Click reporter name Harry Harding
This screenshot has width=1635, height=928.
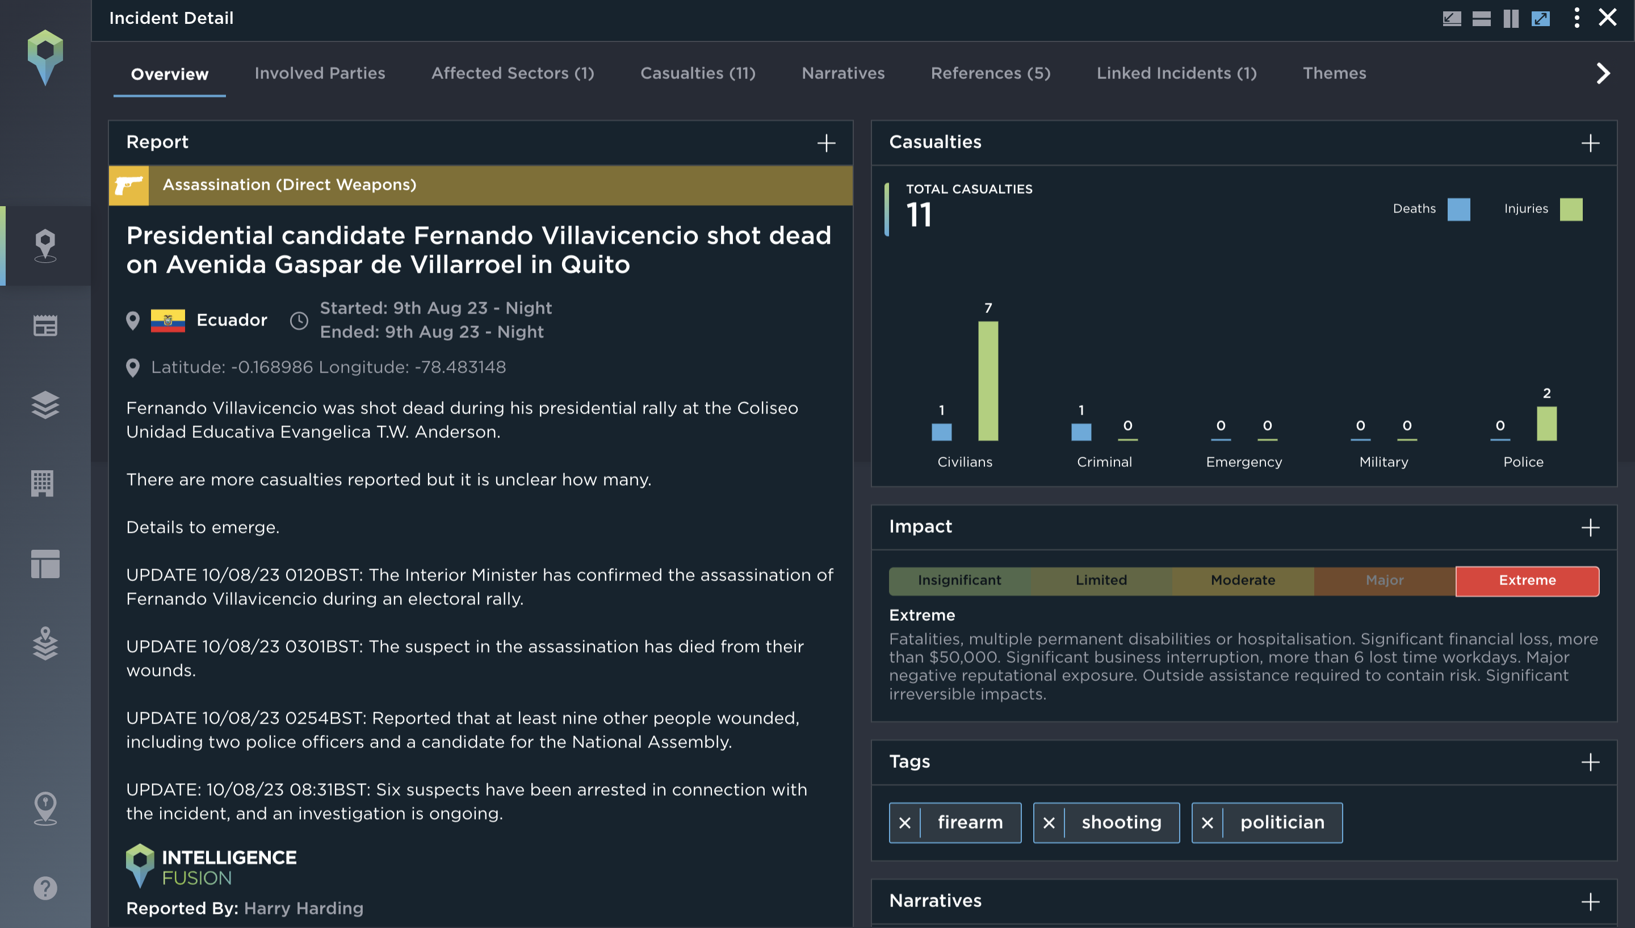(303, 908)
